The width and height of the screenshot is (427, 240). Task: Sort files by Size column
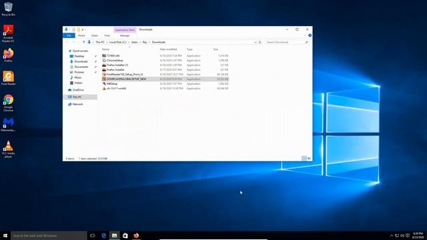pos(216,49)
